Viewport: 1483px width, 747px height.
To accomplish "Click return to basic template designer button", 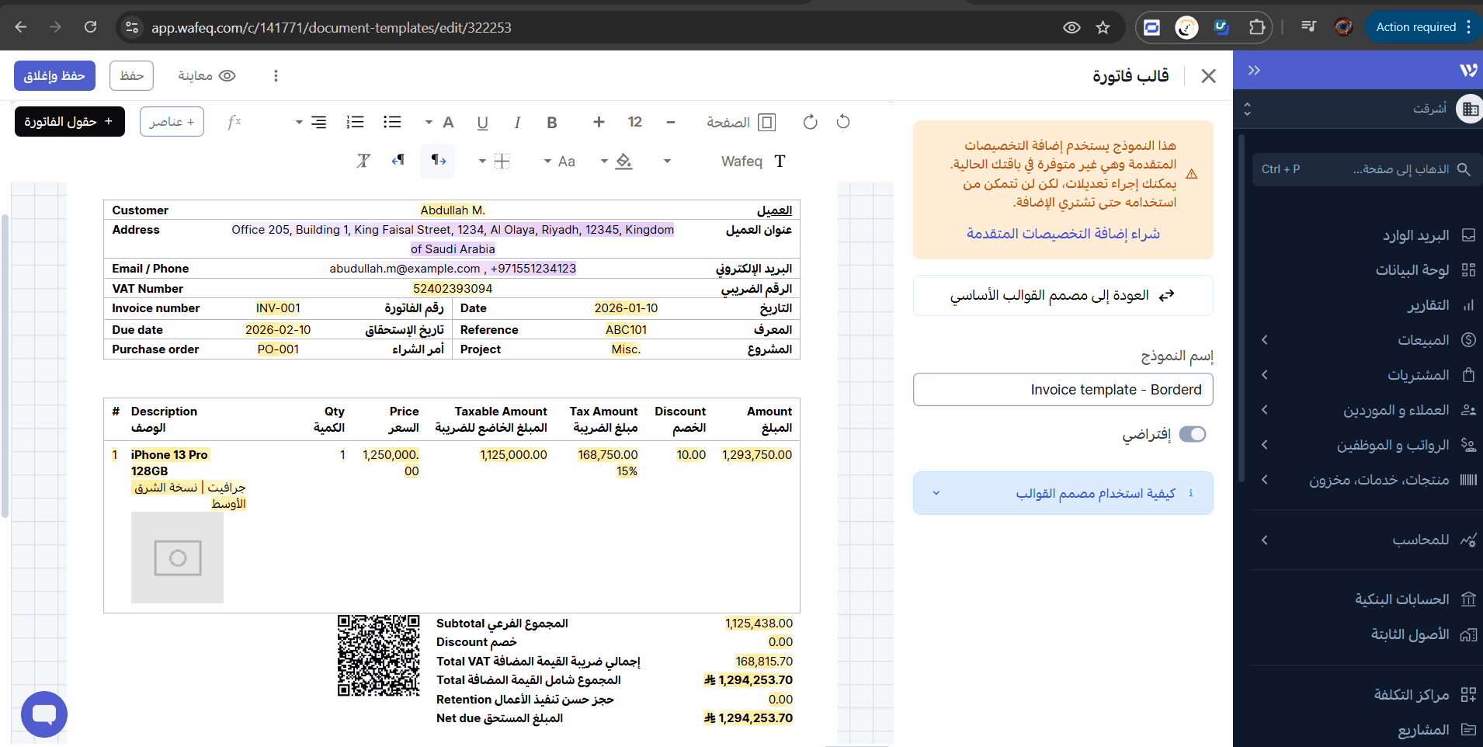I will point(1063,295).
